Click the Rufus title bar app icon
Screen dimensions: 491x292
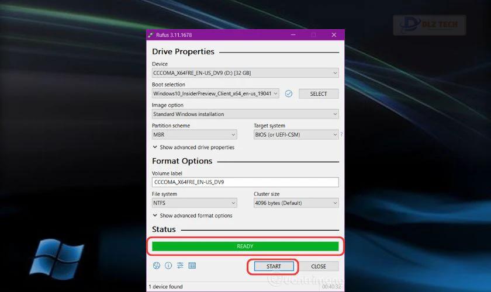[x=151, y=35]
